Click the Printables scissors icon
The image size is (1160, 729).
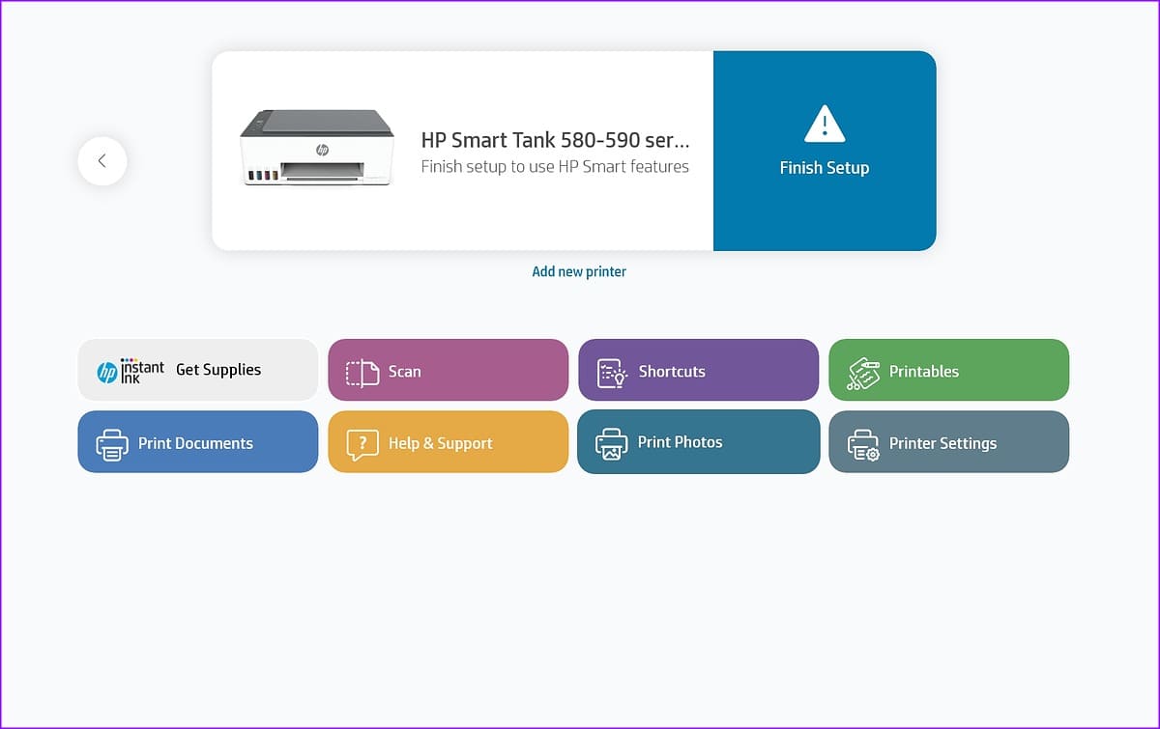pyautogui.click(x=863, y=373)
